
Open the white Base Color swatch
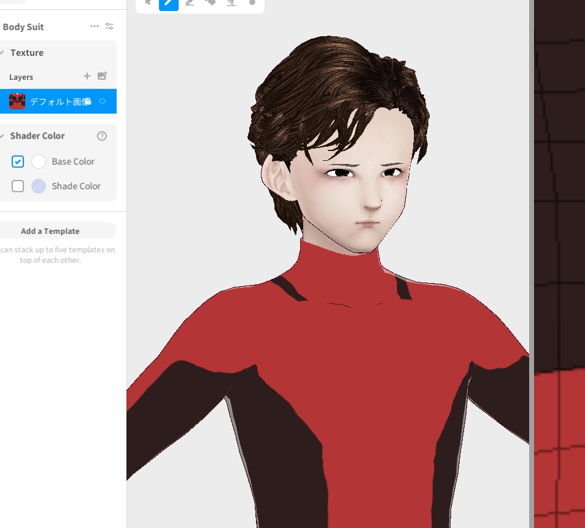[39, 161]
